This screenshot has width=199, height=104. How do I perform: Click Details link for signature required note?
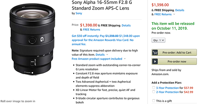(x=100, y=55)
